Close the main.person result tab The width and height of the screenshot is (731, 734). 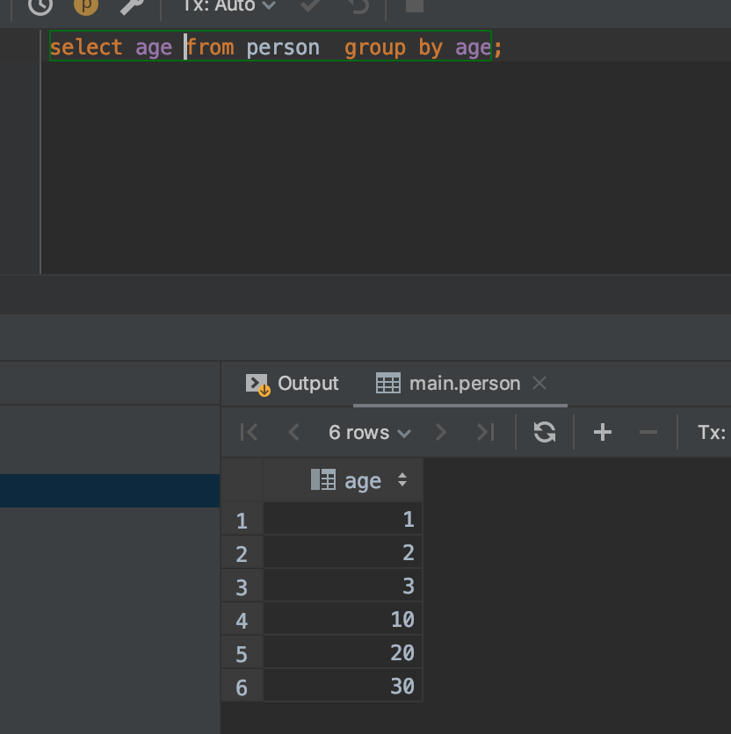coord(539,384)
